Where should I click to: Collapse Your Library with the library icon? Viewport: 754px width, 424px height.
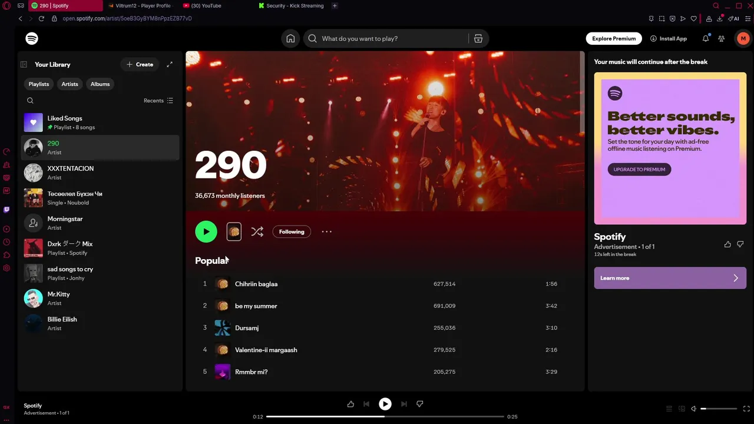[x=24, y=64]
